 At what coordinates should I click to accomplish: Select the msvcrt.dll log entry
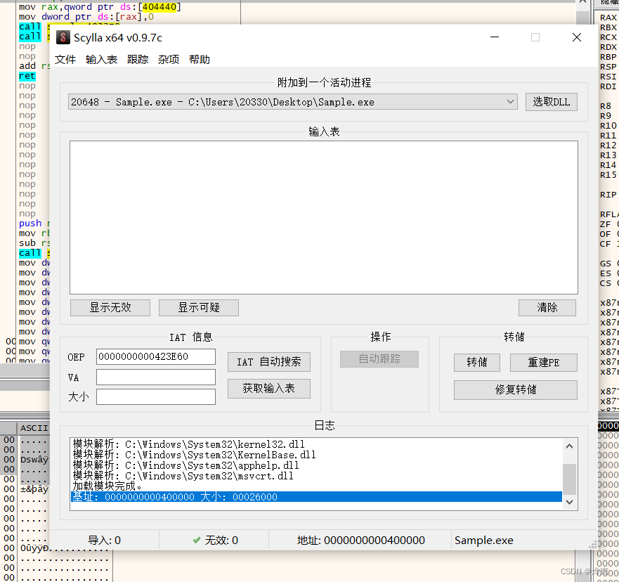tap(183, 476)
